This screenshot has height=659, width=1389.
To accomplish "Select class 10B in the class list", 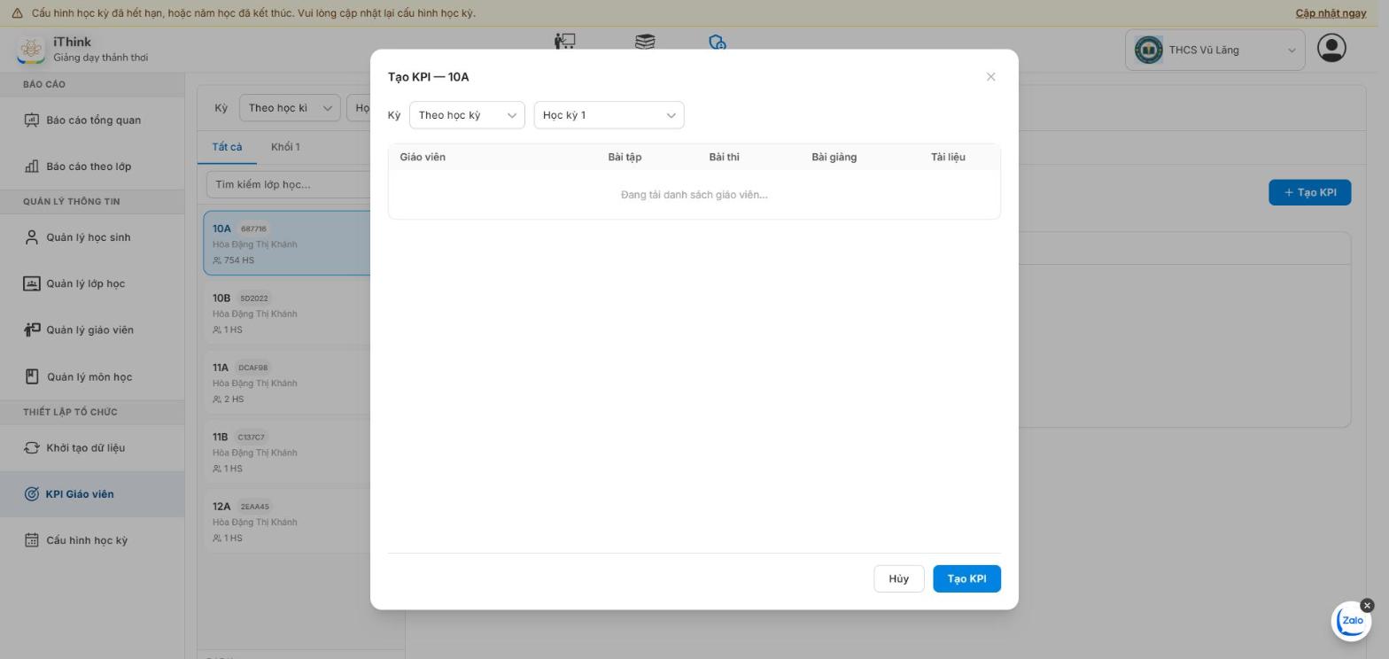I will click(x=287, y=313).
